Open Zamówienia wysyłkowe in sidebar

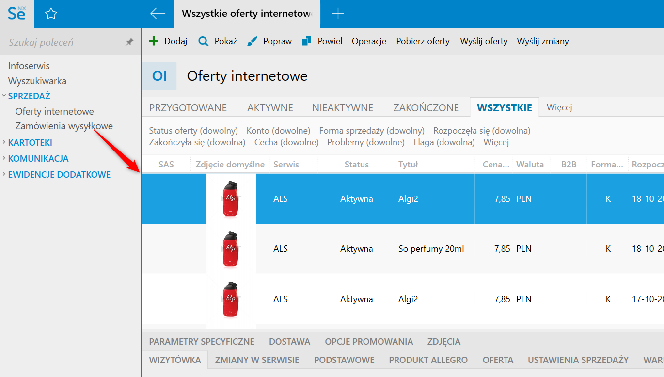click(x=64, y=126)
